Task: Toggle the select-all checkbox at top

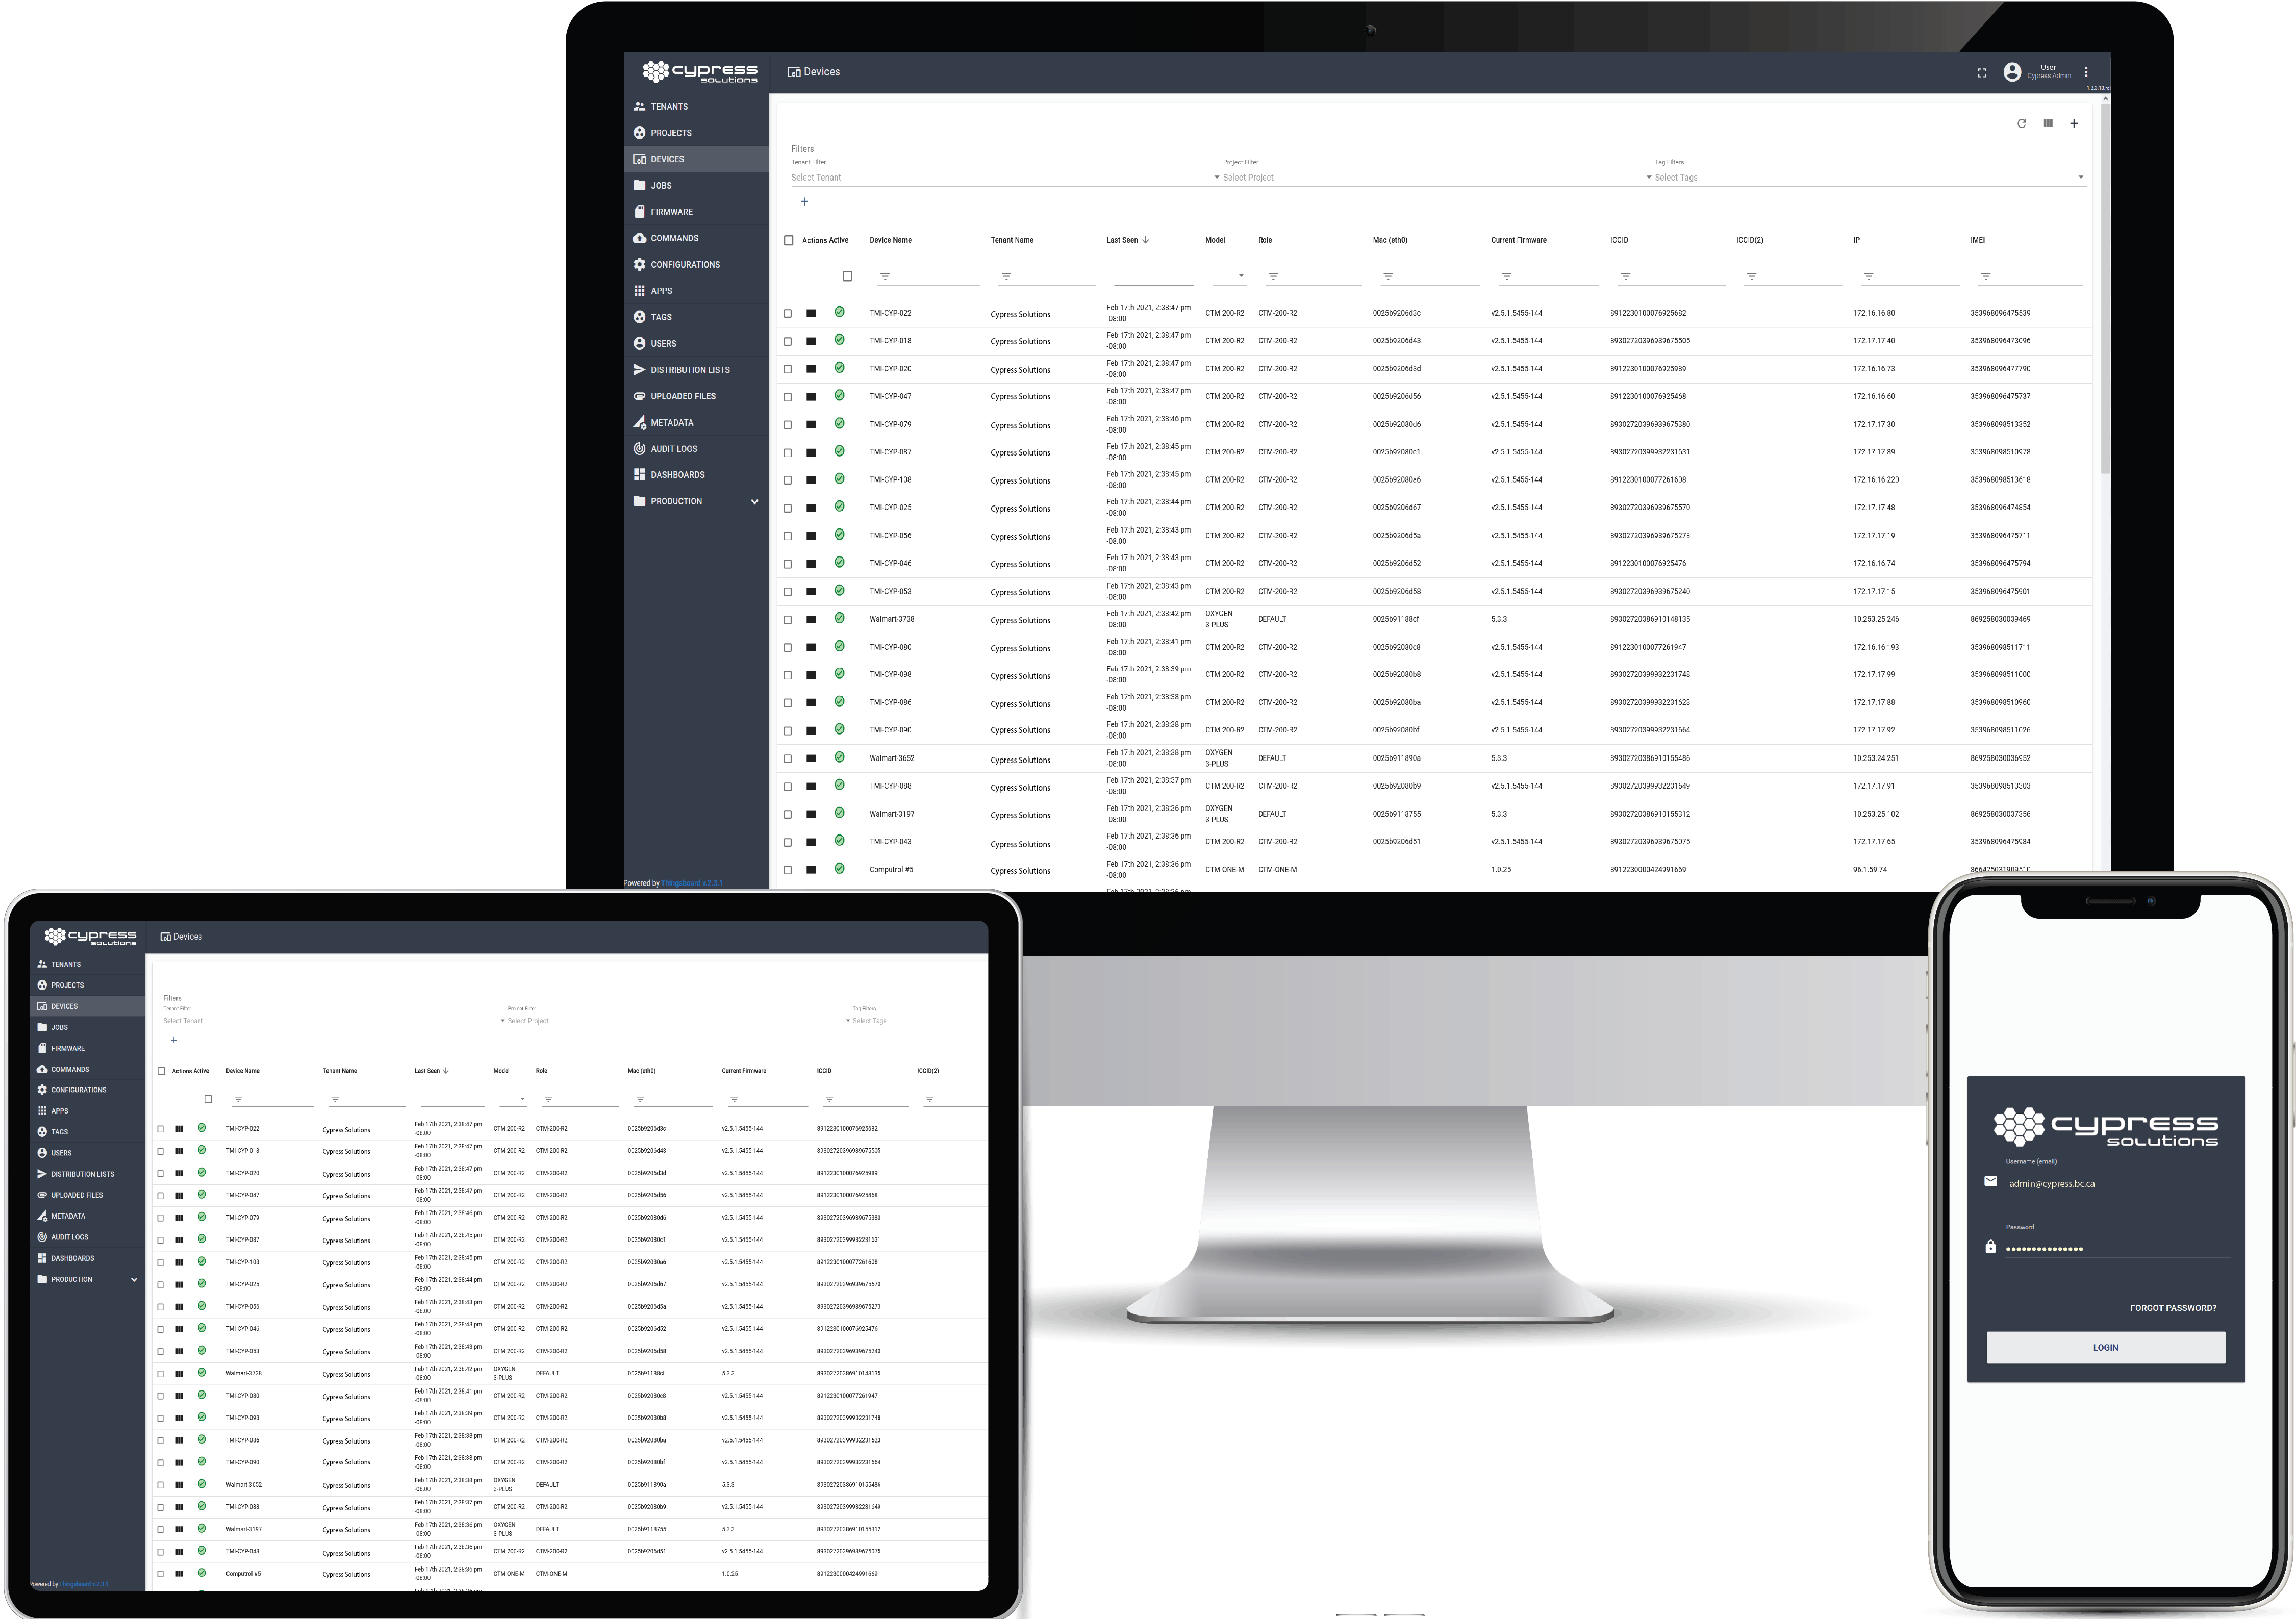Action: point(788,238)
